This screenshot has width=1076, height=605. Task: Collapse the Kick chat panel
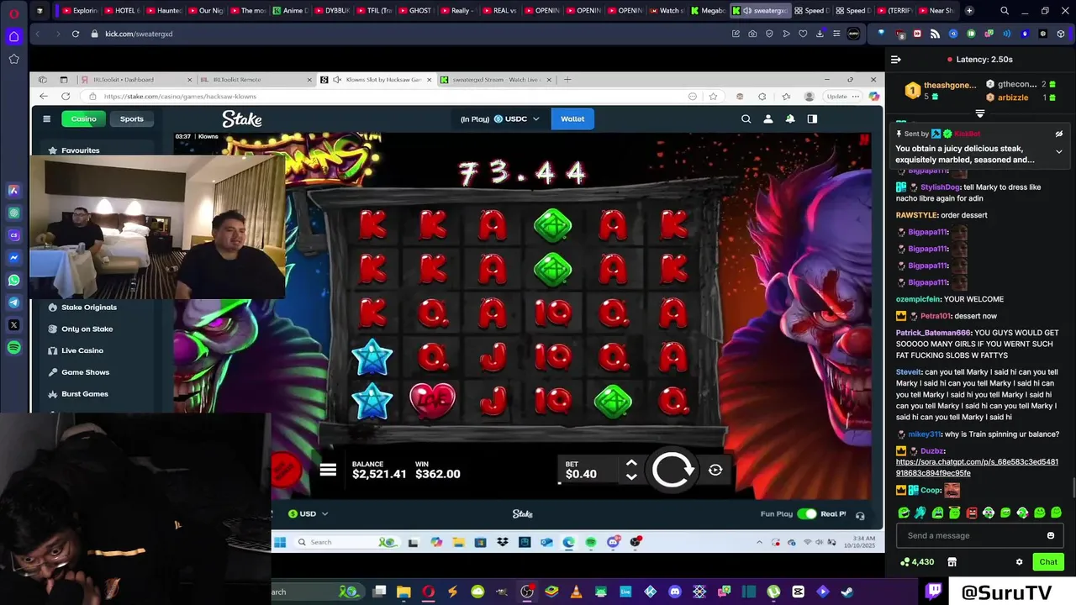pos(896,60)
